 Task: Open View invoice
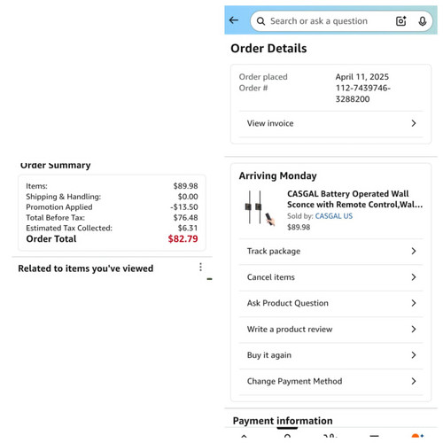(330, 123)
